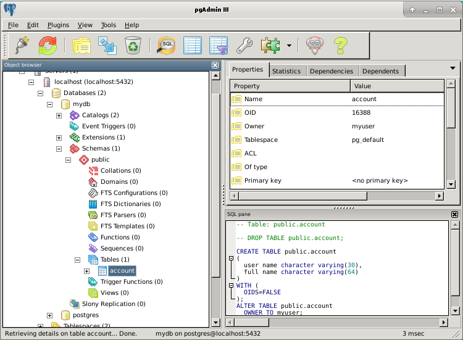Select the Trigger Functions (0) icon
The image size is (463, 340).
[x=93, y=282]
